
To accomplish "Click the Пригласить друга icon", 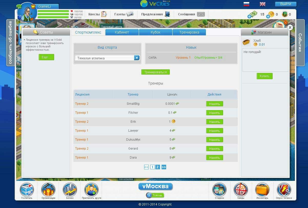I will (x=91, y=190).
